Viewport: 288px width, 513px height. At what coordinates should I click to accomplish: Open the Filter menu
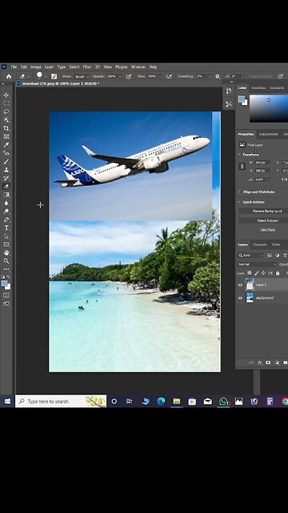pos(87,67)
